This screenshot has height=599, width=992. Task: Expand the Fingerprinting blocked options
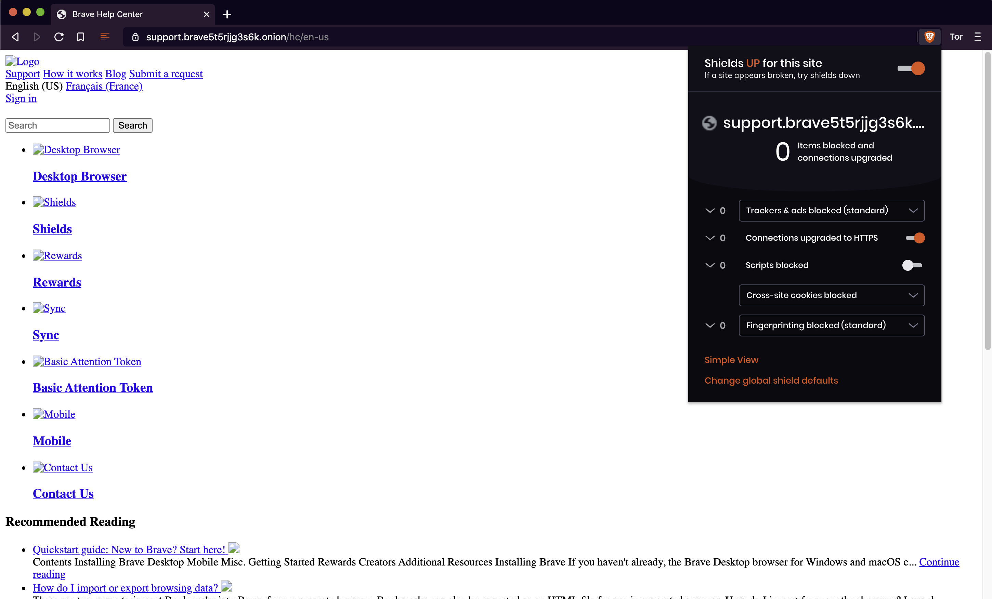[913, 325]
